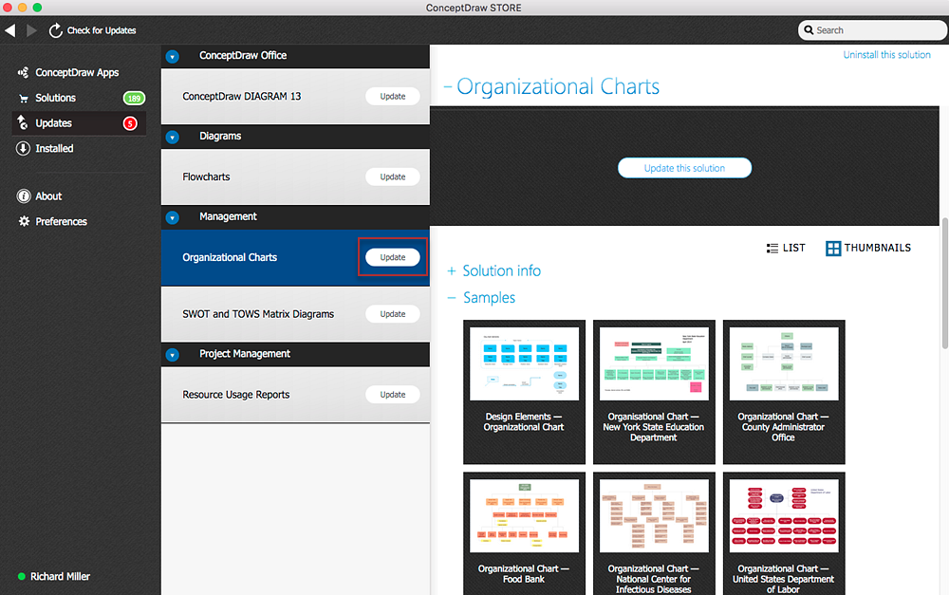Click into the Search field
Image resolution: width=949 pixels, height=595 pixels.
pos(872,30)
